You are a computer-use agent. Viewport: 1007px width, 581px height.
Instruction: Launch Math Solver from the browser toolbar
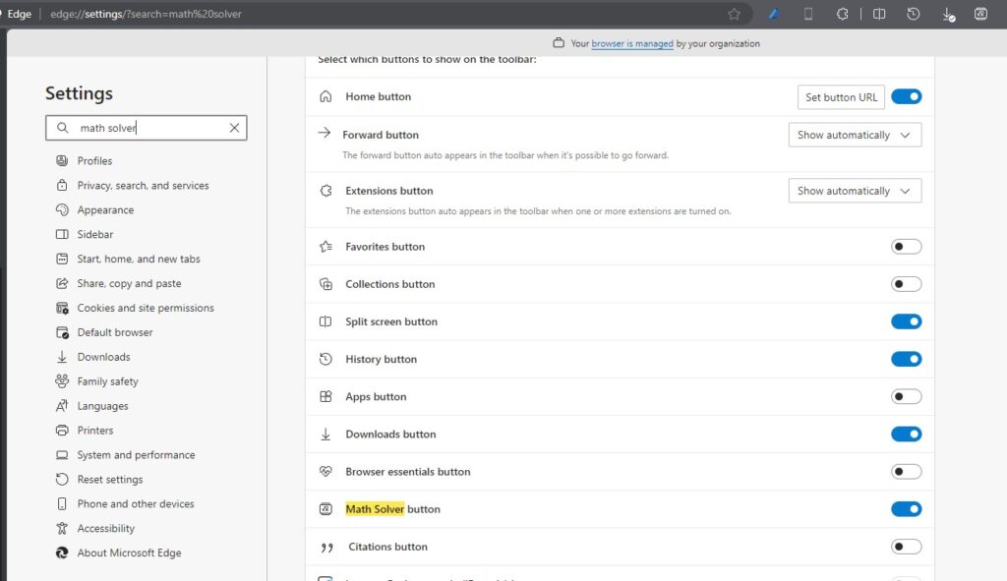click(x=980, y=14)
